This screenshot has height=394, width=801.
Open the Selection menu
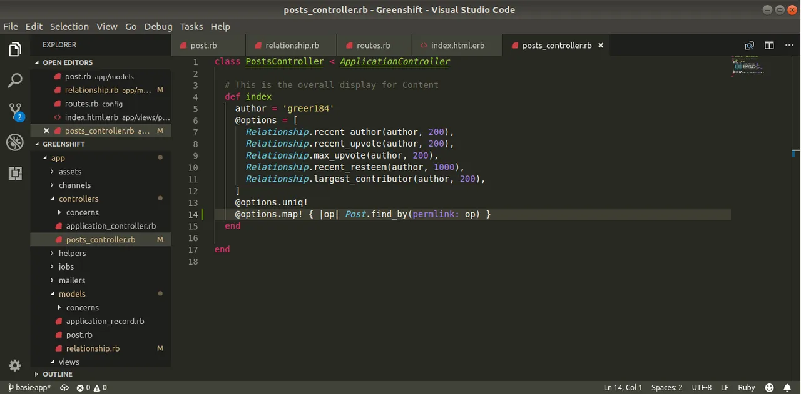(x=69, y=26)
